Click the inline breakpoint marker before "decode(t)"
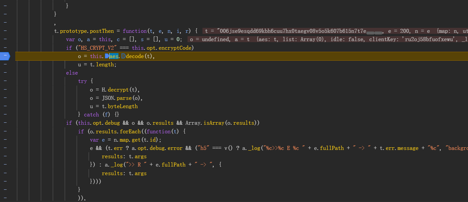Screen dimensions: 468x202 click(123, 56)
